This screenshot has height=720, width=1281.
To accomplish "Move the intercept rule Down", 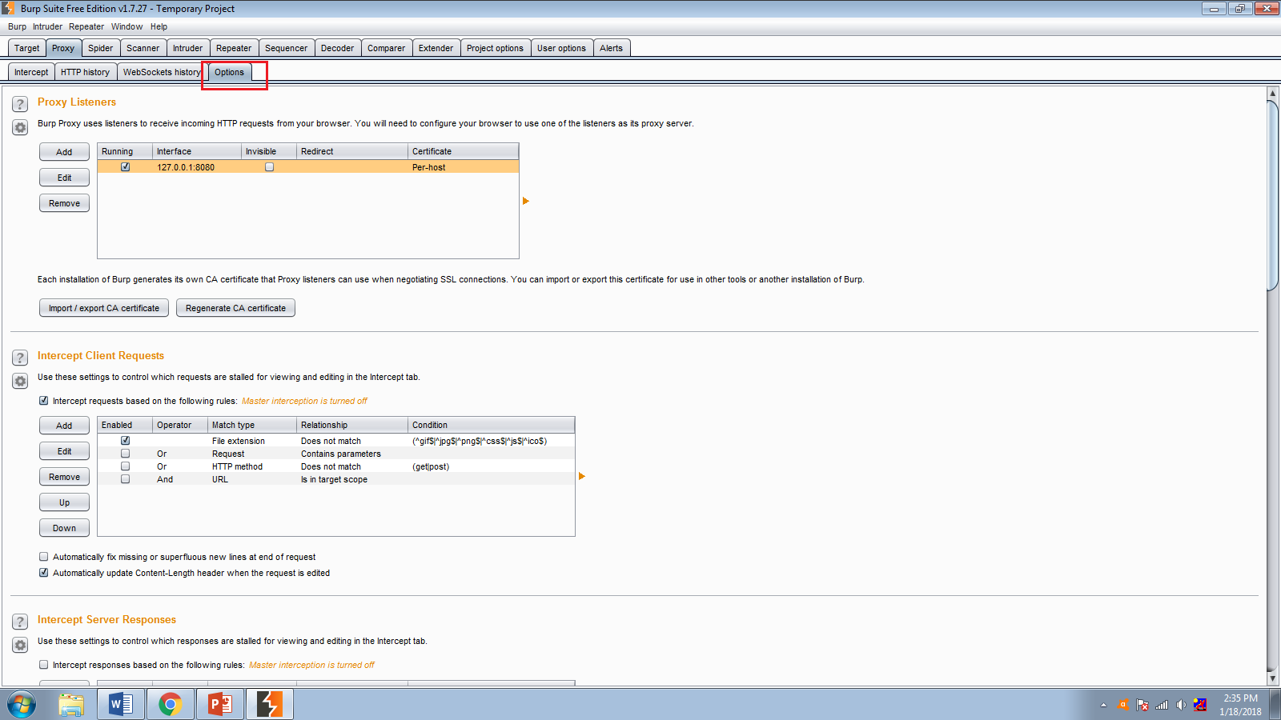I will click(x=64, y=528).
